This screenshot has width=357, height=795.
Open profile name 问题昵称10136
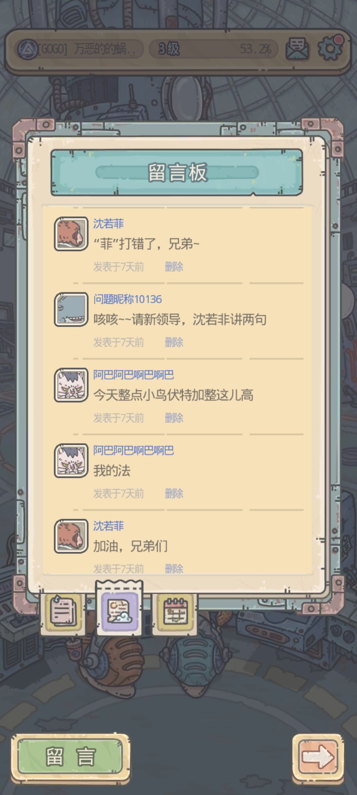tap(128, 299)
